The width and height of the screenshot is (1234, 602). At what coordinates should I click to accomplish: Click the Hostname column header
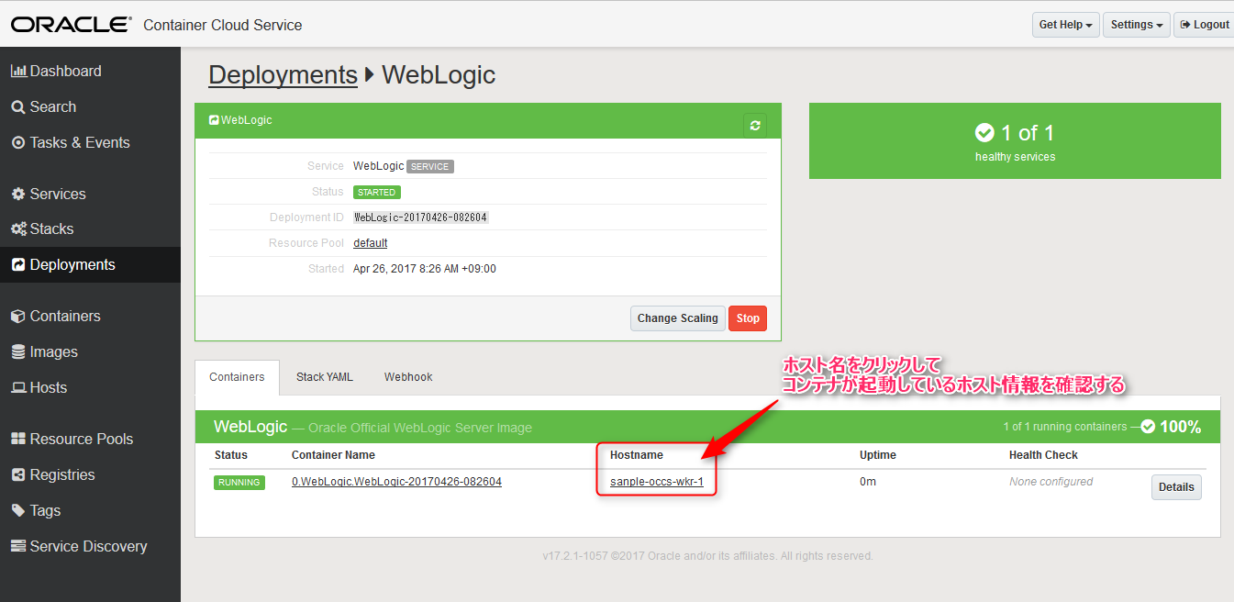pos(637,455)
